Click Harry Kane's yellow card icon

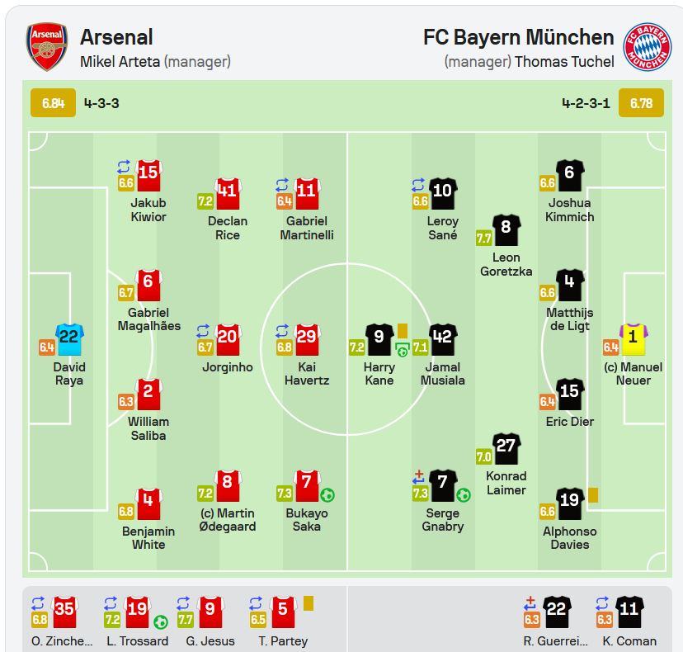click(x=403, y=331)
